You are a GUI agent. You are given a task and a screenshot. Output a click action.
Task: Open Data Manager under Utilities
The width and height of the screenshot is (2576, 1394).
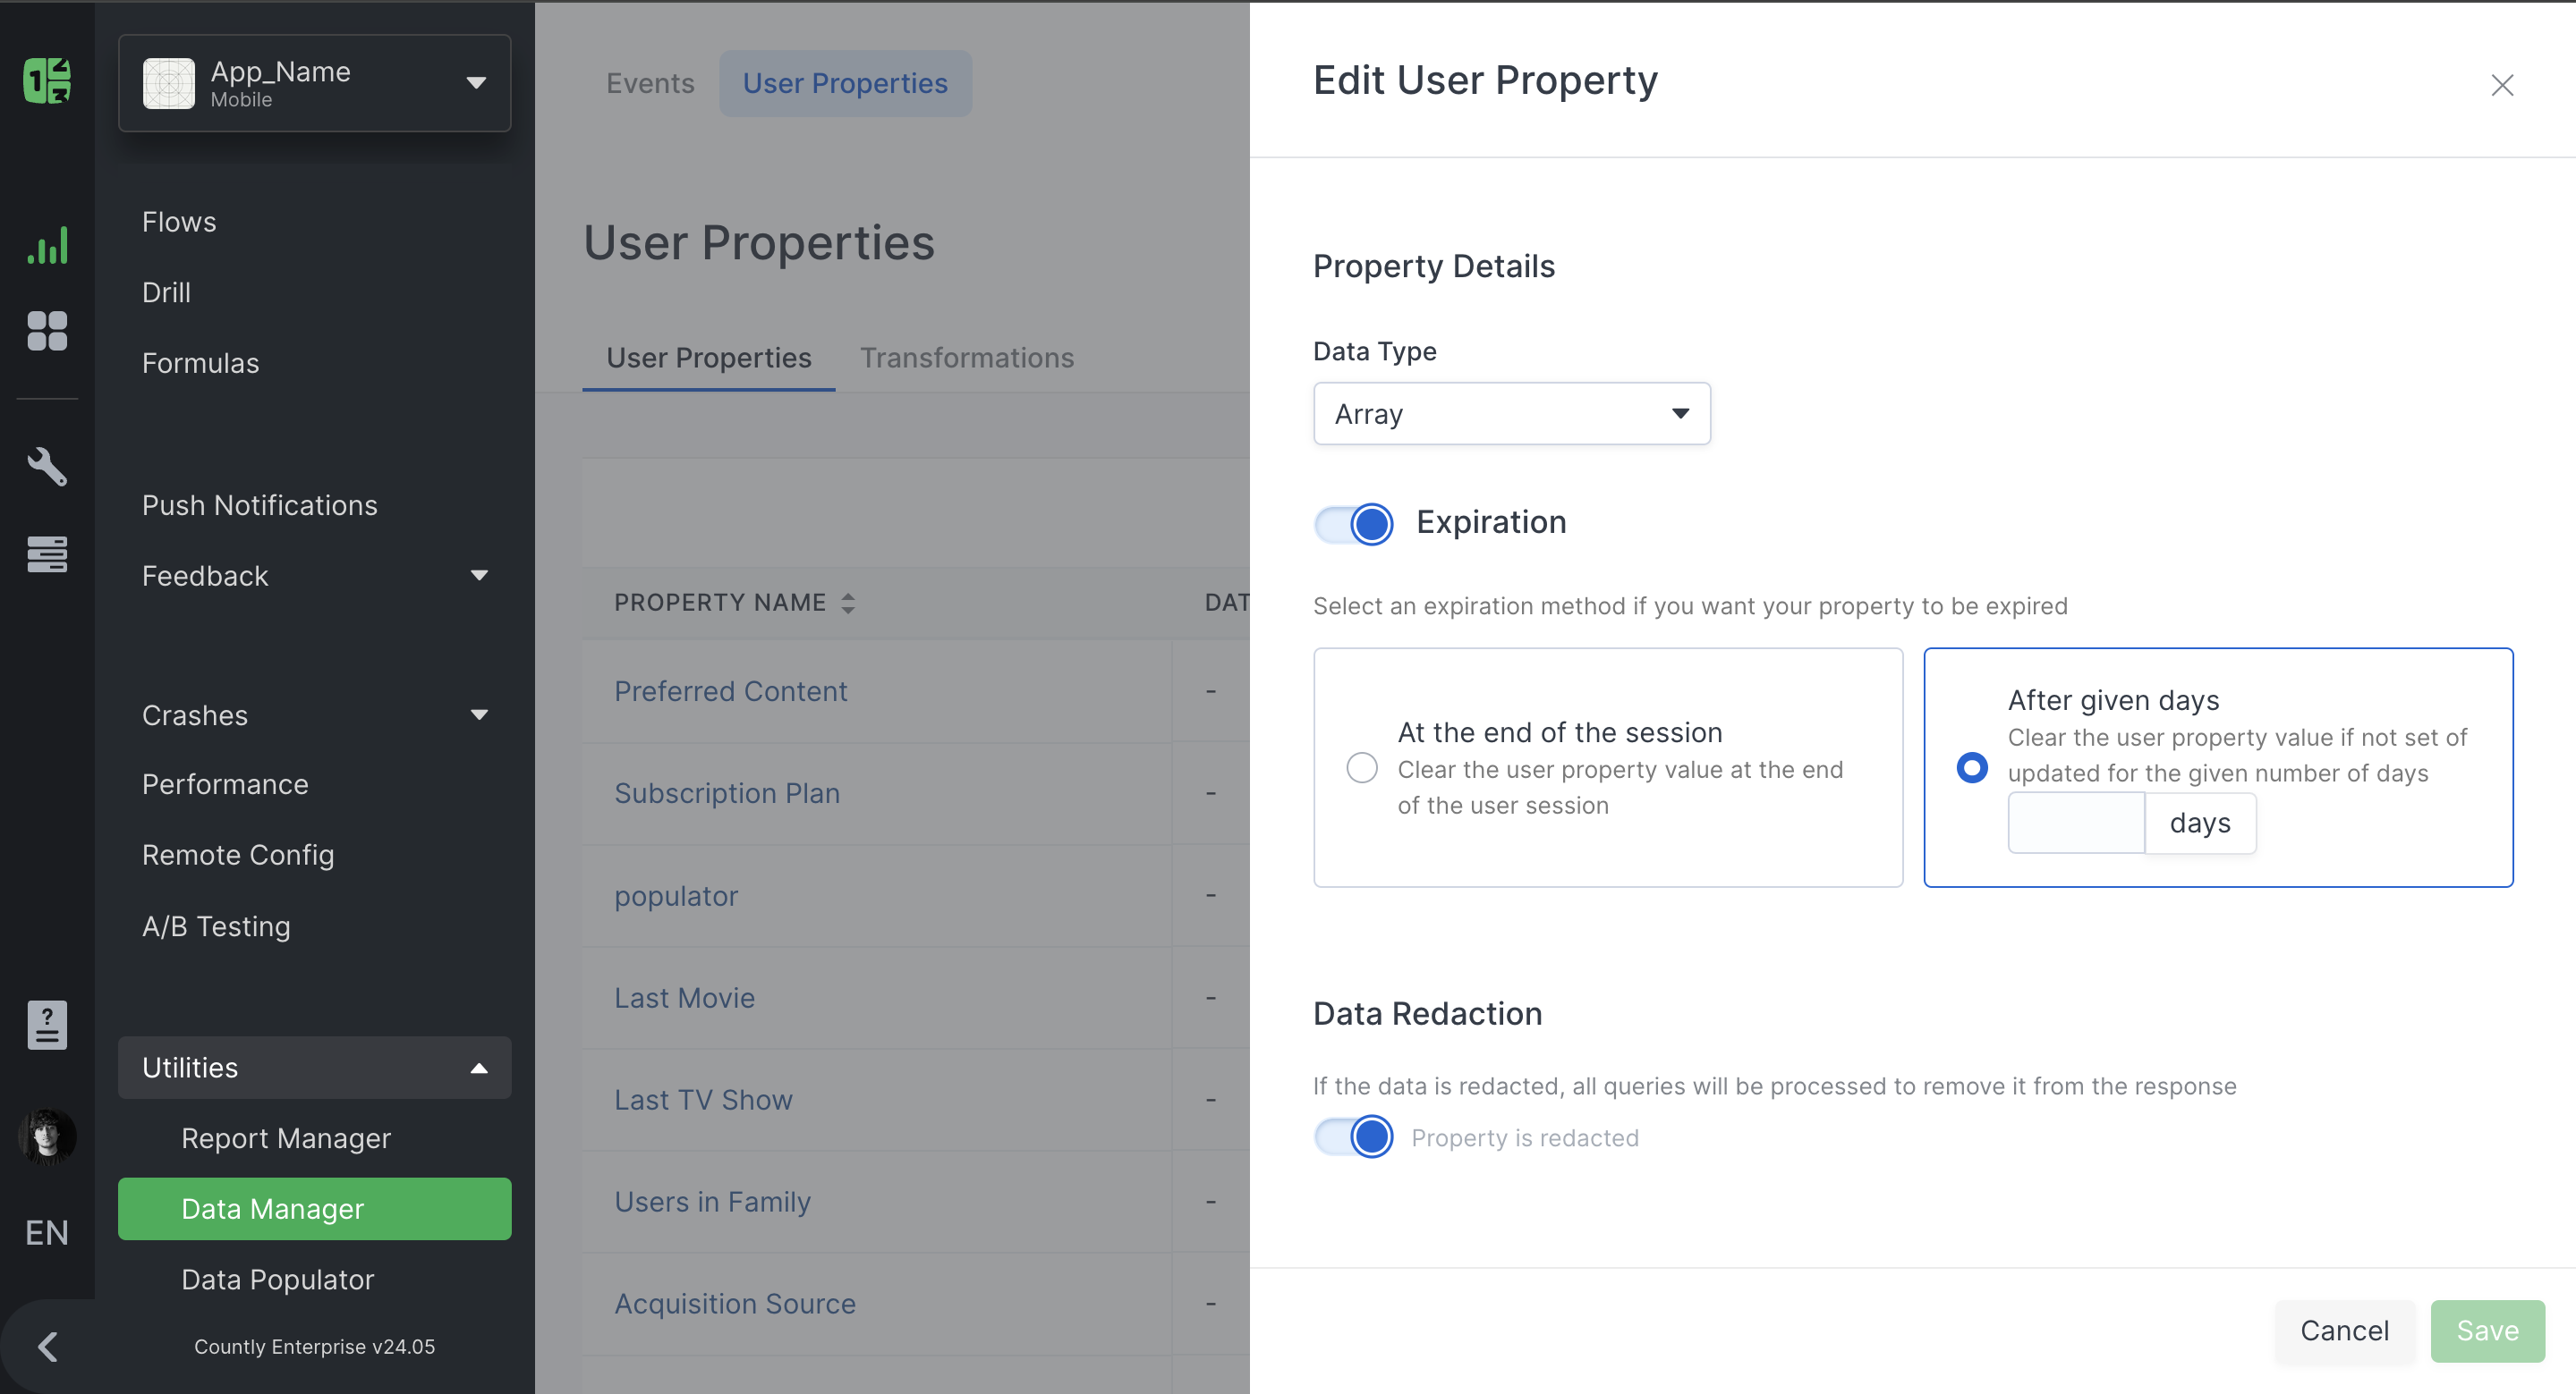pos(315,1209)
